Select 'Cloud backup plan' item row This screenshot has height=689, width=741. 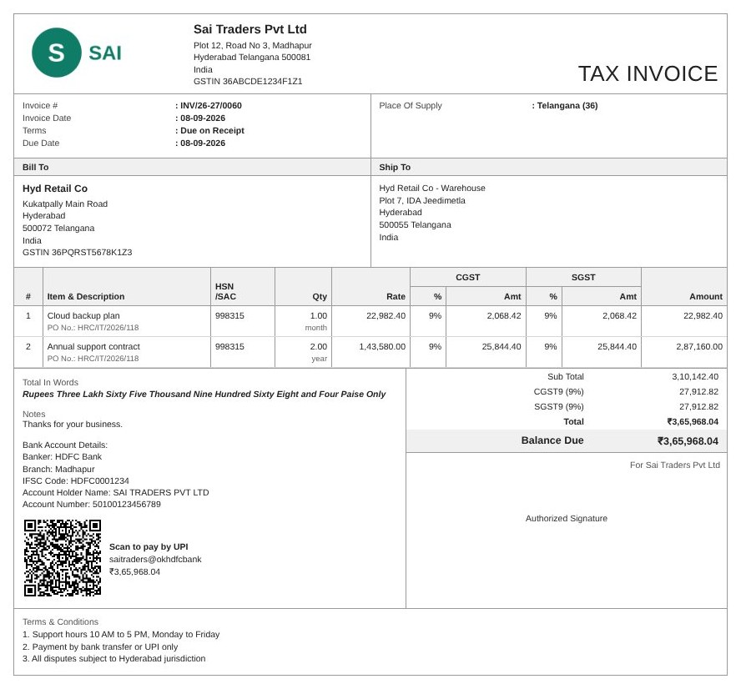(x=370, y=321)
